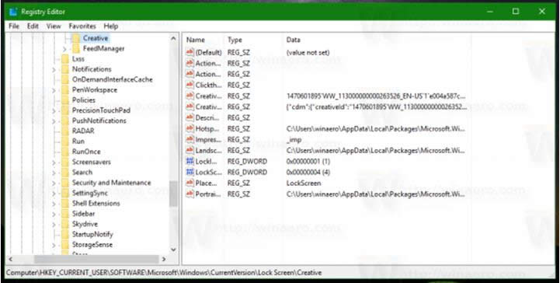This screenshot has width=560, height=283.
Task: Click the Notifications folder icon
Action: (65, 69)
